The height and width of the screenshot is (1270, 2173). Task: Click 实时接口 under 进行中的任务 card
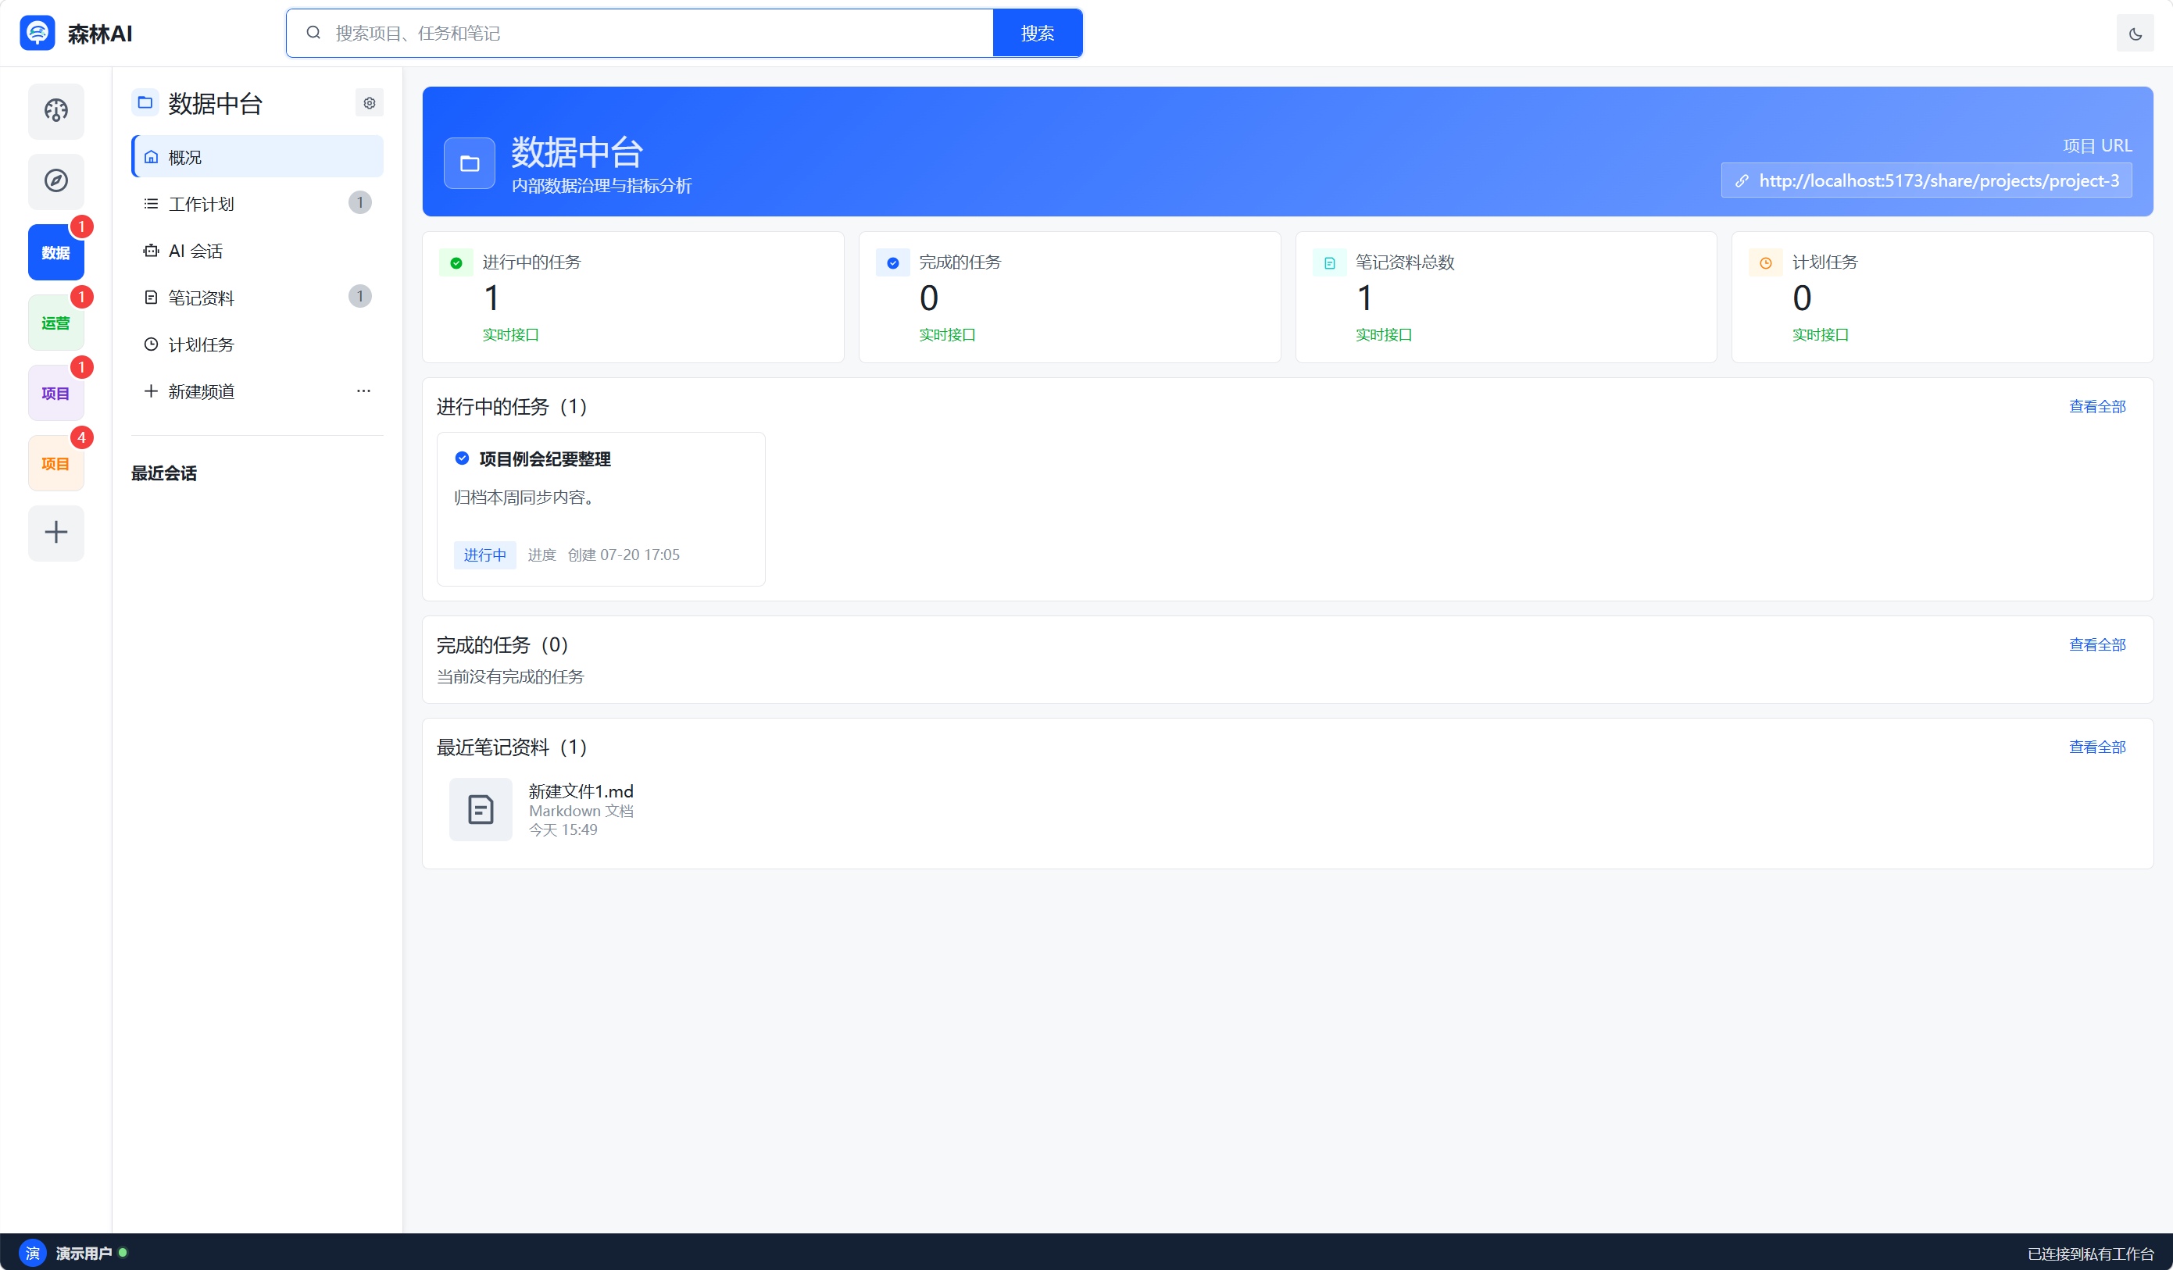(x=510, y=334)
